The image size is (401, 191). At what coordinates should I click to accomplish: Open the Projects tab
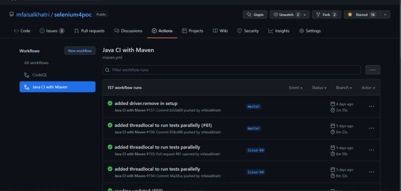192,31
